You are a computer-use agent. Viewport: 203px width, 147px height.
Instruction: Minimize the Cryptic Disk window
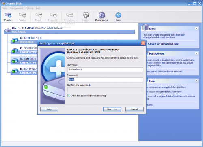click(x=190, y=4)
